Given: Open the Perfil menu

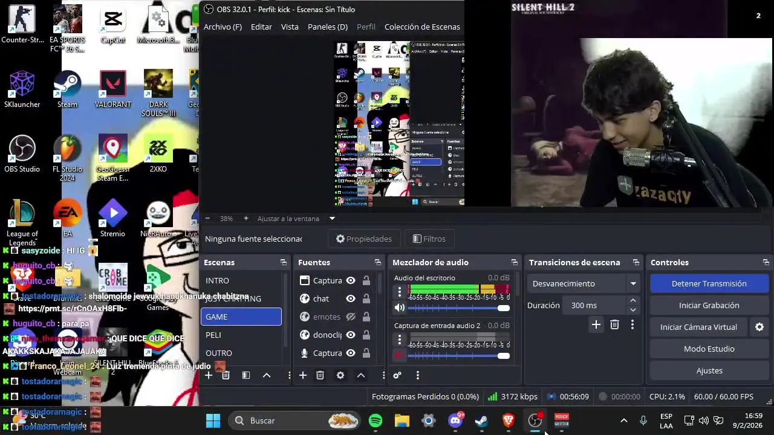Looking at the screenshot, I should [x=366, y=27].
